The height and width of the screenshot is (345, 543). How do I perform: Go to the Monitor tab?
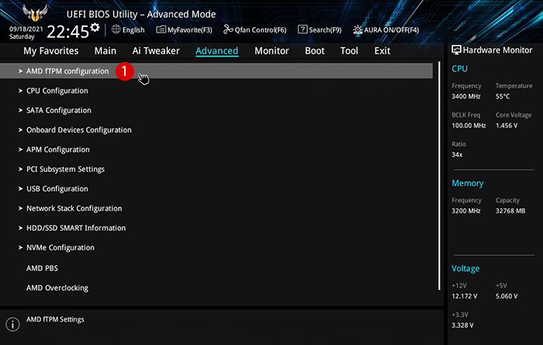point(271,51)
